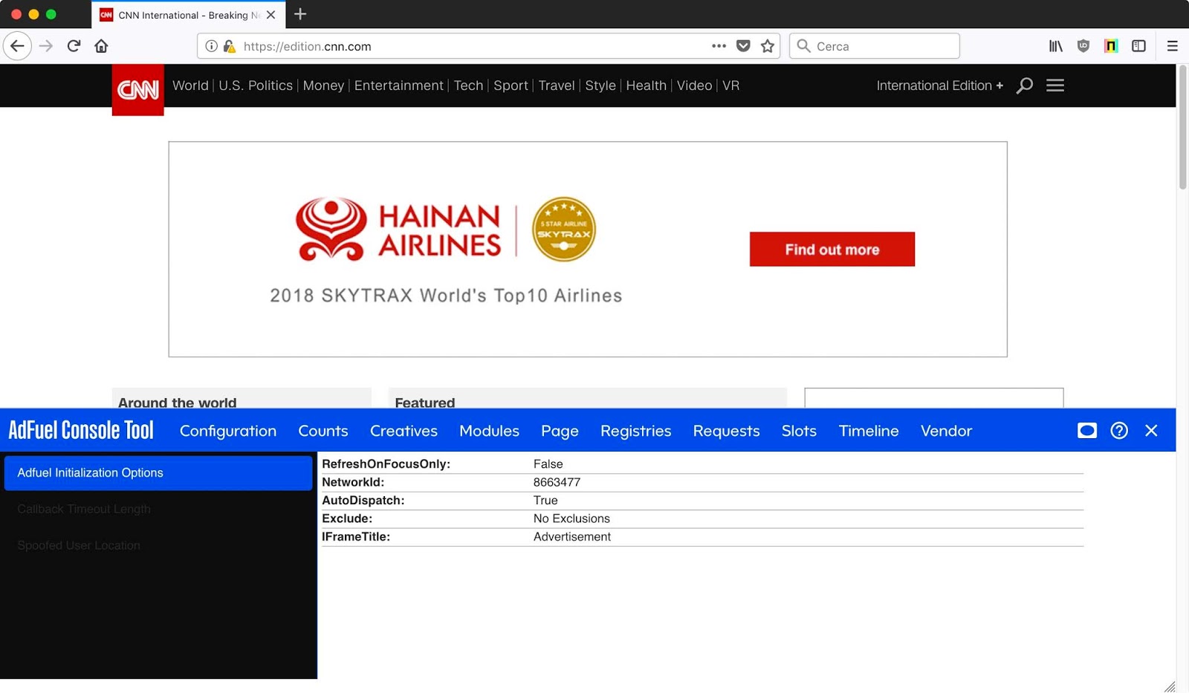Image resolution: width=1189 pixels, height=693 pixels.
Task: Open AdFuel Console help icon
Action: pos(1119,431)
